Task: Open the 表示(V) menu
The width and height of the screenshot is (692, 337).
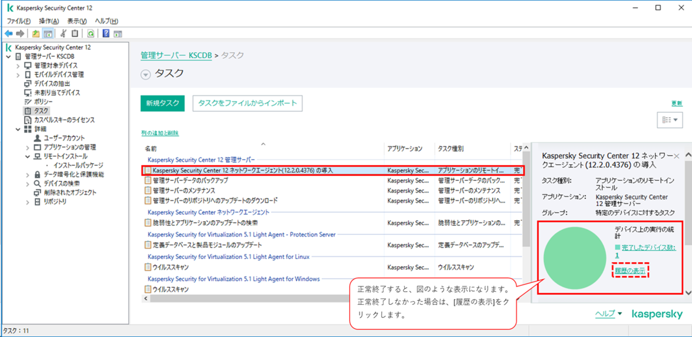Action: pyautogui.click(x=77, y=21)
